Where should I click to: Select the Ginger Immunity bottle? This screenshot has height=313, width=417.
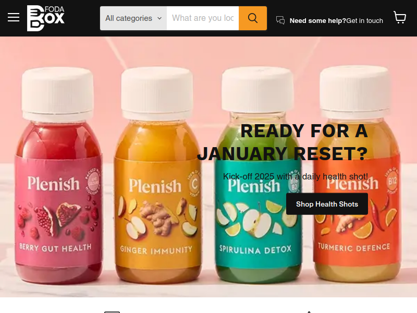[x=157, y=176]
